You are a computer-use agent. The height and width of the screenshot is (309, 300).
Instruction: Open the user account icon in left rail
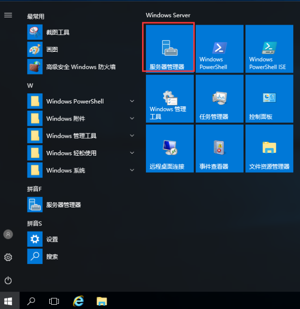[8, 235]
